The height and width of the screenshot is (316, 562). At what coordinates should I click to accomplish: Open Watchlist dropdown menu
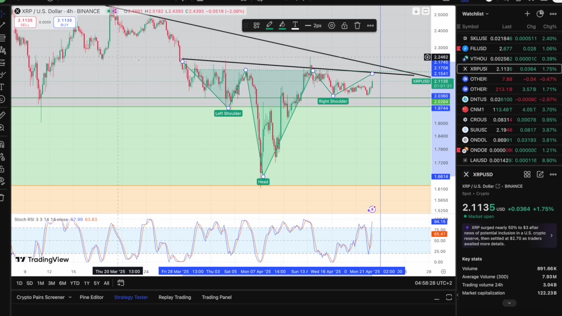[476, 14]
